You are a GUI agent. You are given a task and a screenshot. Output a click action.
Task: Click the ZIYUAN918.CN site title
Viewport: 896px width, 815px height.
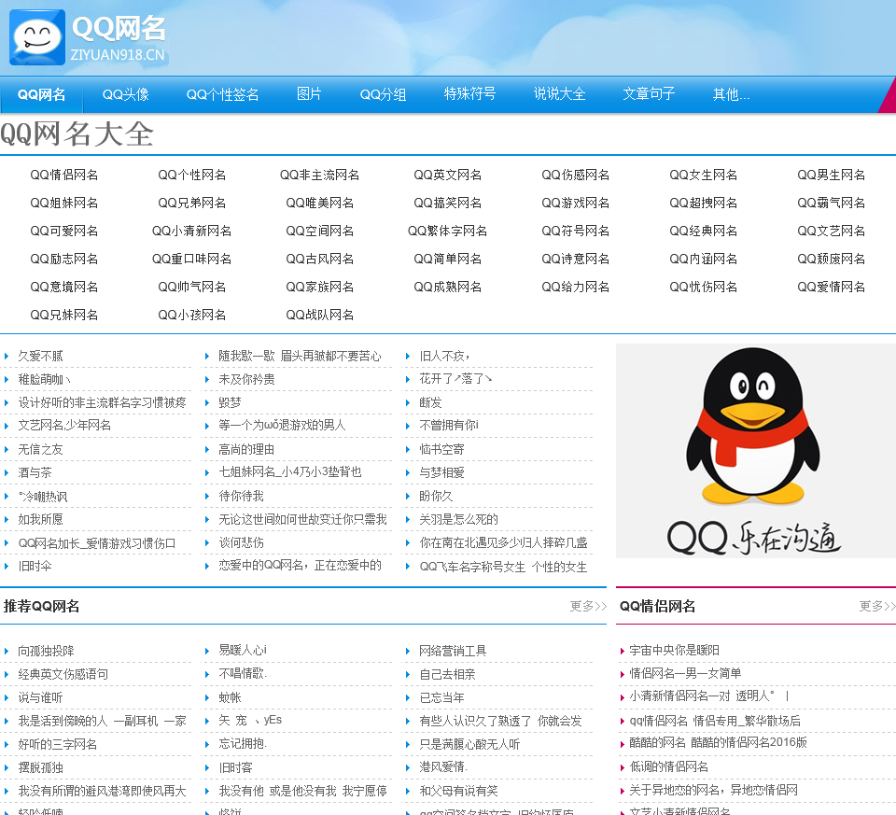[x=118, y=55]
